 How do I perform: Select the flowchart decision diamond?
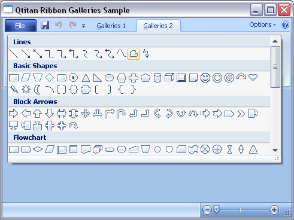tap(38, 149)
